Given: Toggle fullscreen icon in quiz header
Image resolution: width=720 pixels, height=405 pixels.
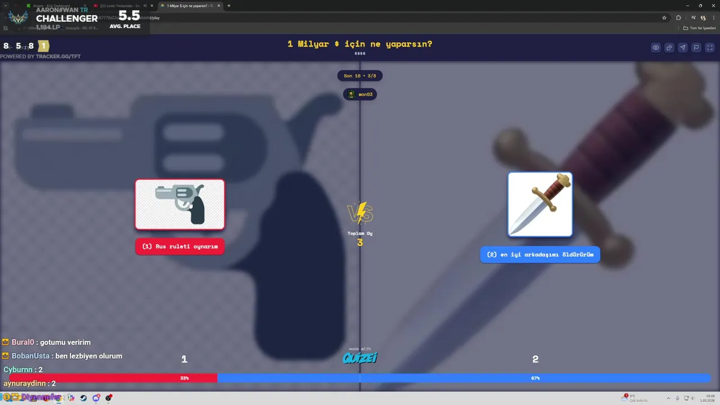Looking at the screenshot, I should (710, 48).
